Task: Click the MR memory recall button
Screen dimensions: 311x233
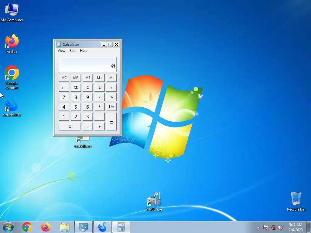Action: pos(76,78)
